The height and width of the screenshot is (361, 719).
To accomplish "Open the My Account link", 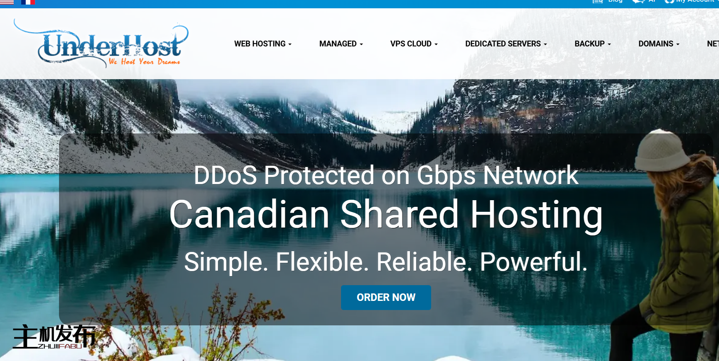I will pyautogui.click(x=695, y=1).
